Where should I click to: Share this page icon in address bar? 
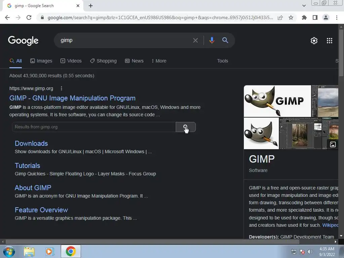280,17
